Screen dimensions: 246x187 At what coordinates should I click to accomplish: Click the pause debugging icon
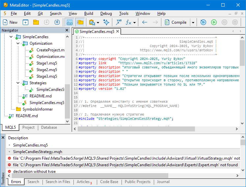[224, 22]
